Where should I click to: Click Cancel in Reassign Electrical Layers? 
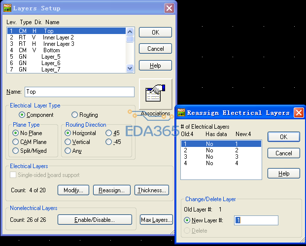tap(284, 153)
